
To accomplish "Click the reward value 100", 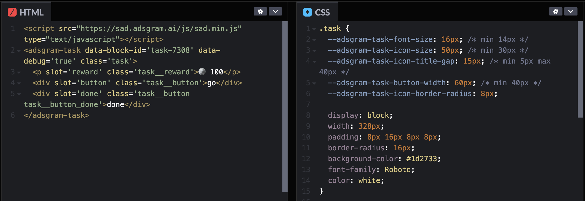I will [x=217, y=72].
